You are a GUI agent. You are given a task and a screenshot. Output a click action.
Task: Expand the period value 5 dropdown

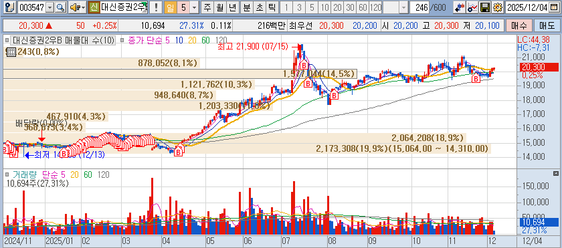(194, 7)
